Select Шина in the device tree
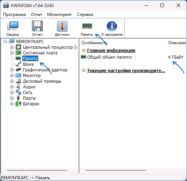Viewport: 187px width, 181px height. [28, 64]
